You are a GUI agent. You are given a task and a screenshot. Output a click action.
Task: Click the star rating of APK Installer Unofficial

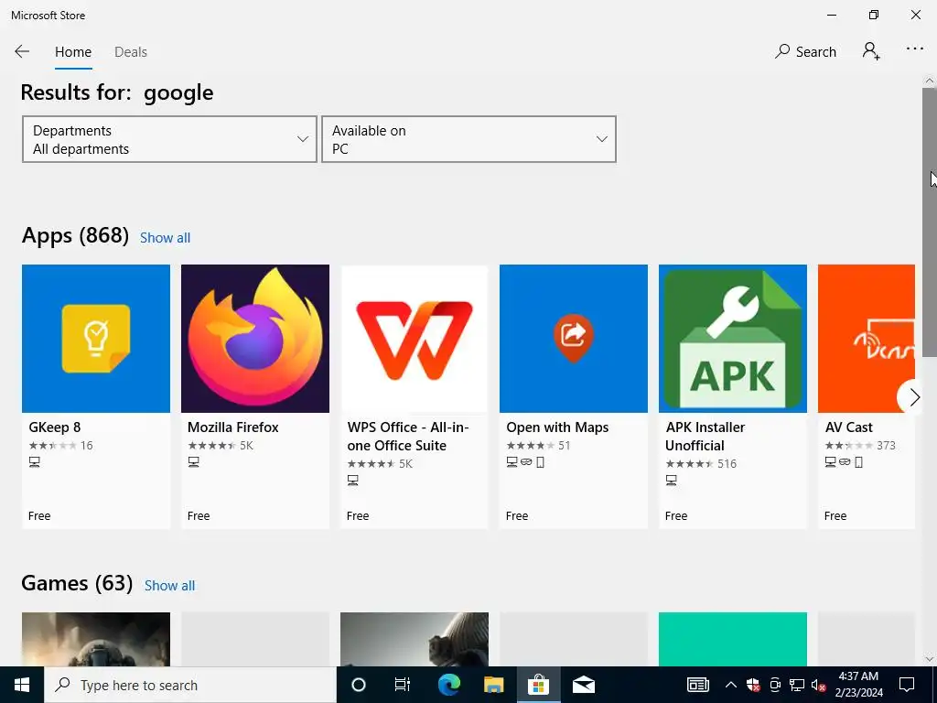690,464
